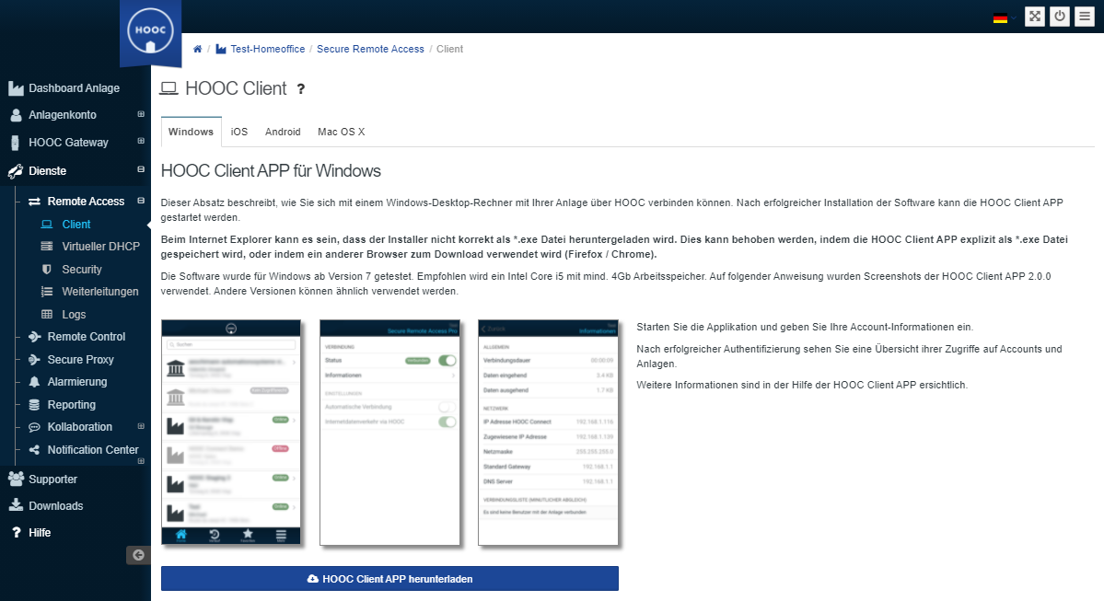Image resolution: width=1104 pixels, height=601 pixels.
Task: Click the power logout icon
Action: [x=1060, y=17]
